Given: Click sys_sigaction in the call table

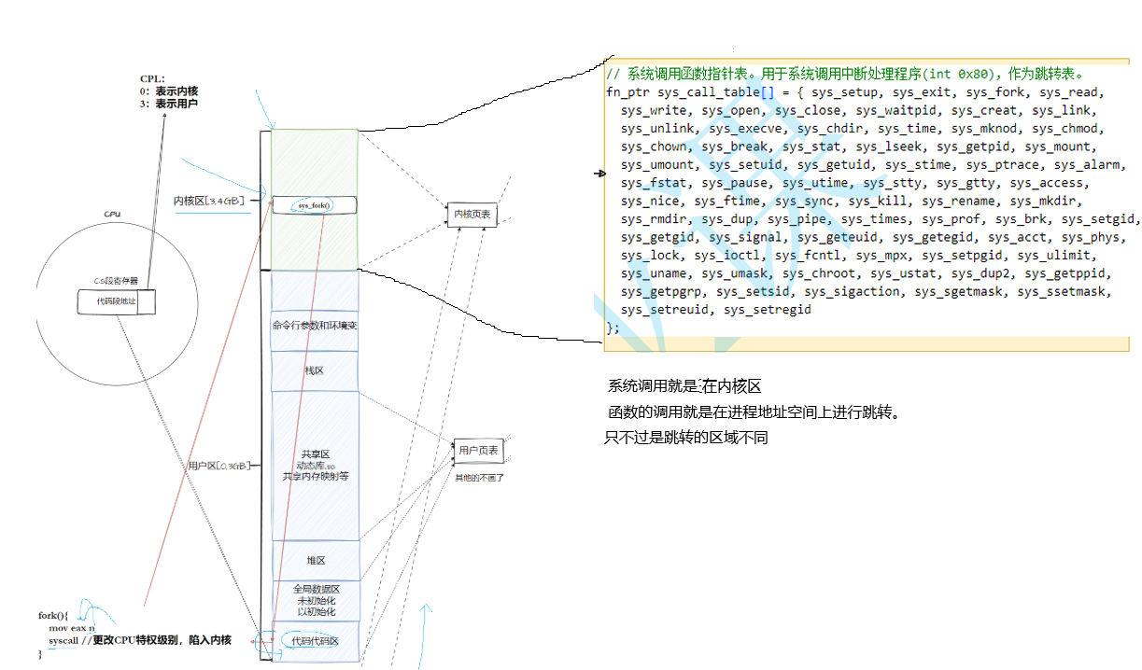Looking at the screenshot, I should coord(854,292).
